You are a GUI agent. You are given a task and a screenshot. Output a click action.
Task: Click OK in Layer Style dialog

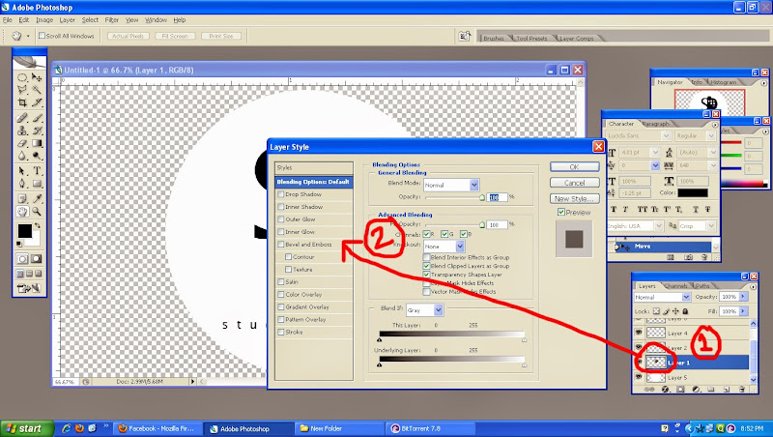coord(574,166)
